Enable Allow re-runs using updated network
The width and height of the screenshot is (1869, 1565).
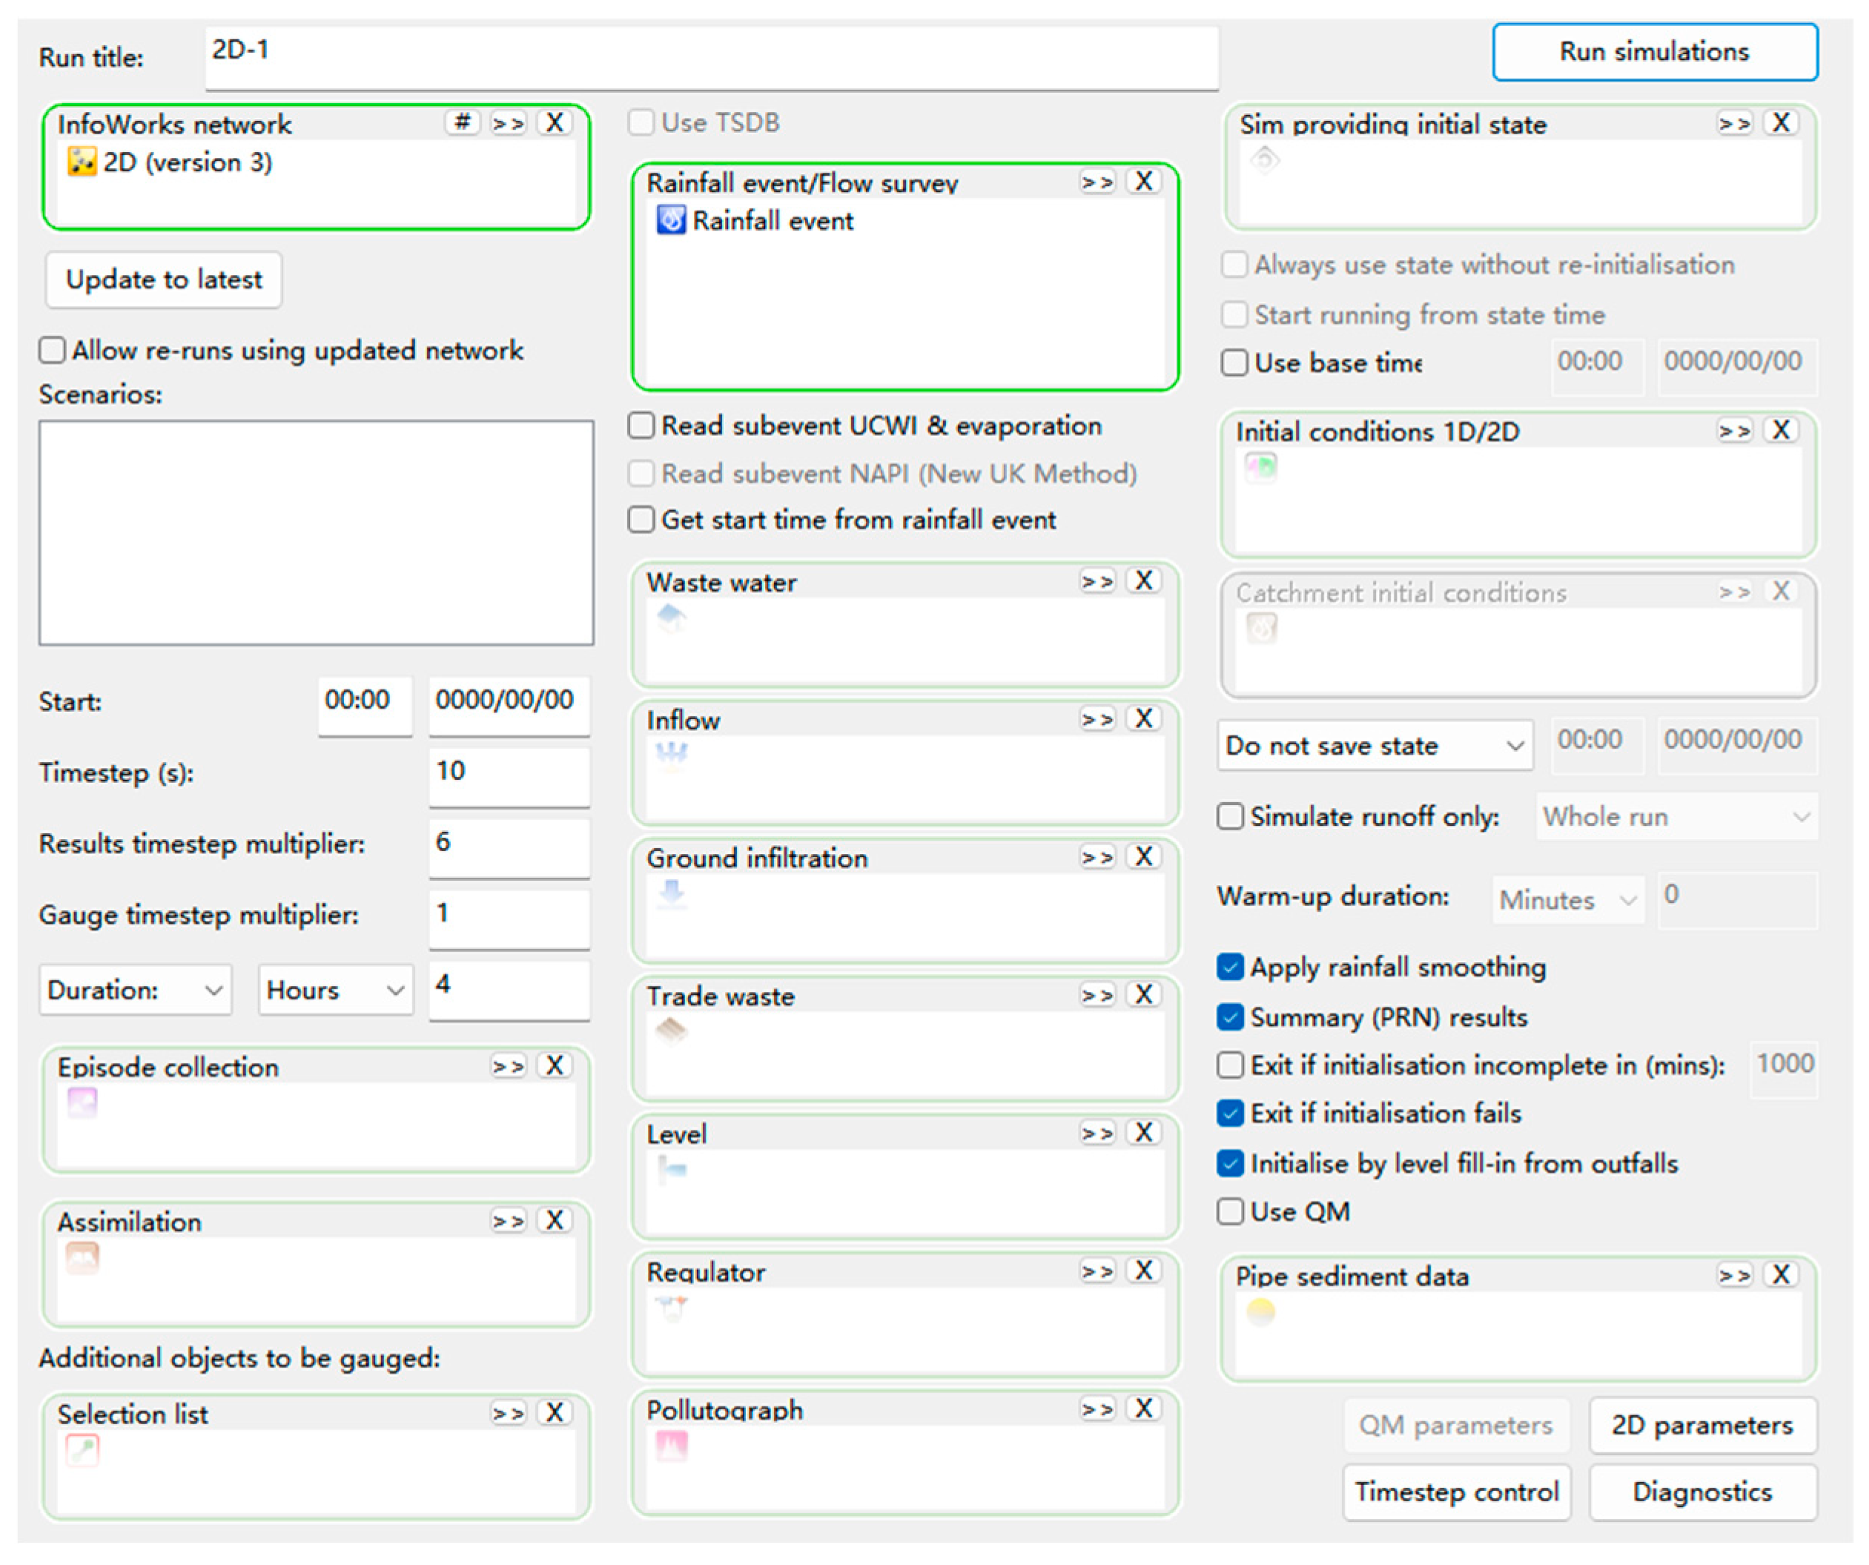click(53, 350)
